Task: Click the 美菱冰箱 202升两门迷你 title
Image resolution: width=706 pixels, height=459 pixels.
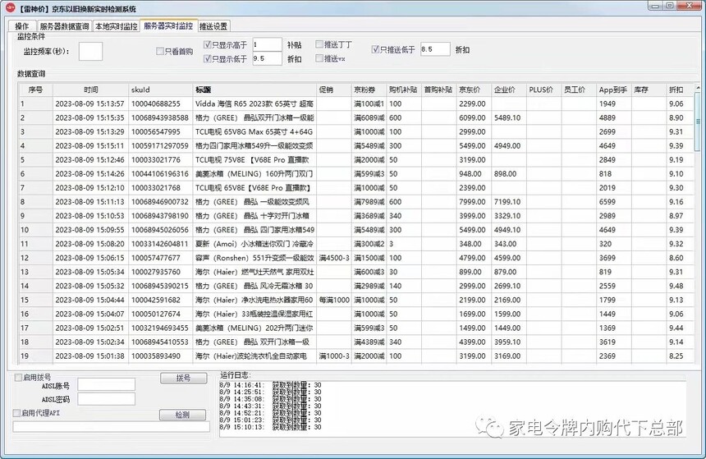Action: (254, 328)
